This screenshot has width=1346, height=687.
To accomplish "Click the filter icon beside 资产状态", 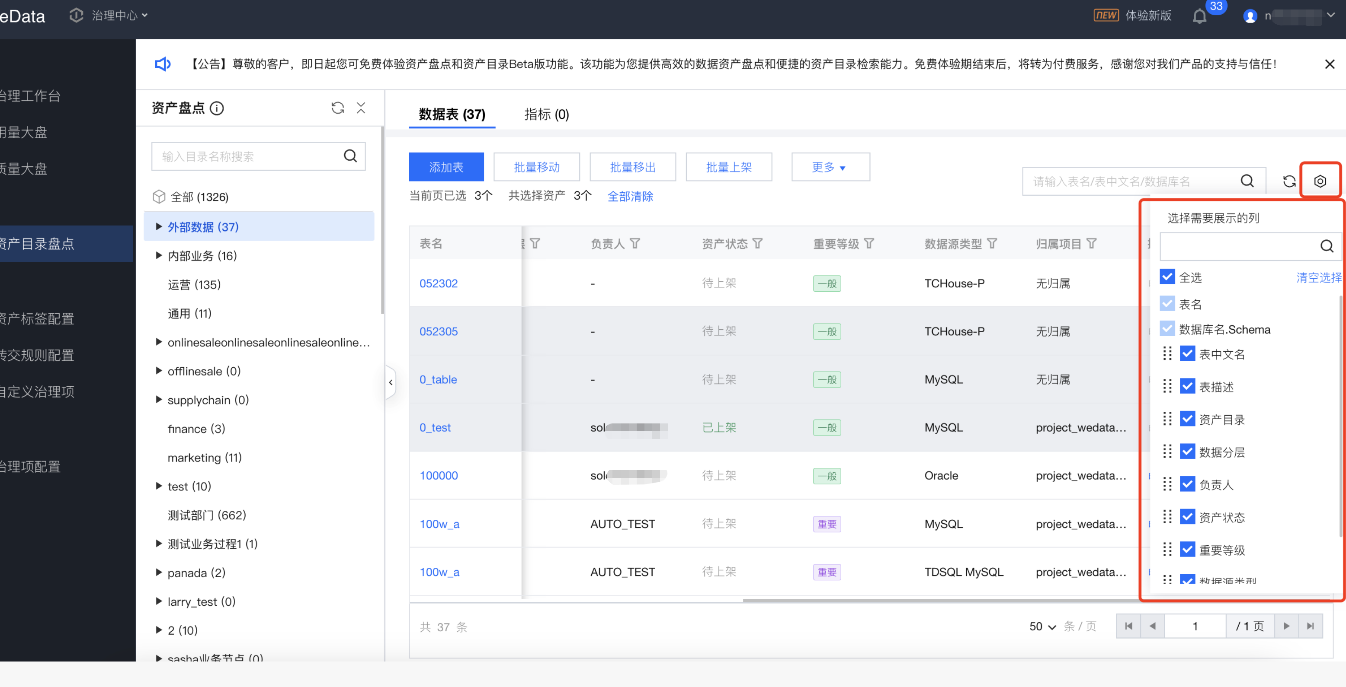I will pos(758,243).
